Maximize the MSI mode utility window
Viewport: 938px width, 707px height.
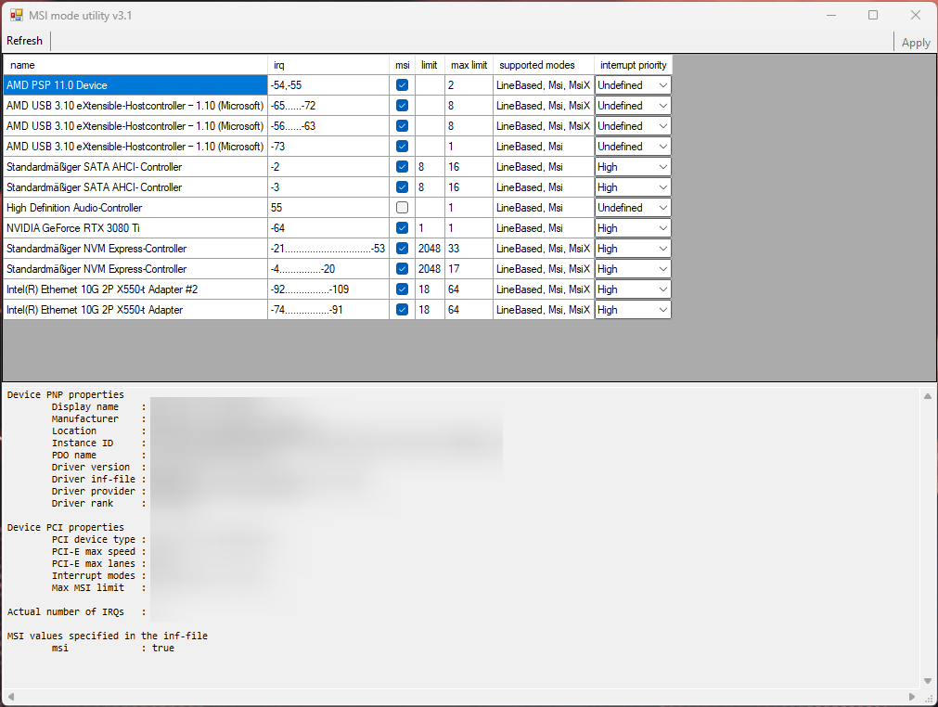(x=873, y=15)
